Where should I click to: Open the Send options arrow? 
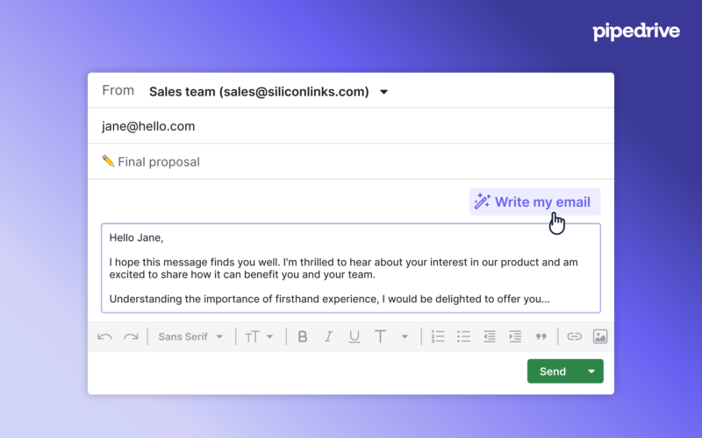(591, 371)
